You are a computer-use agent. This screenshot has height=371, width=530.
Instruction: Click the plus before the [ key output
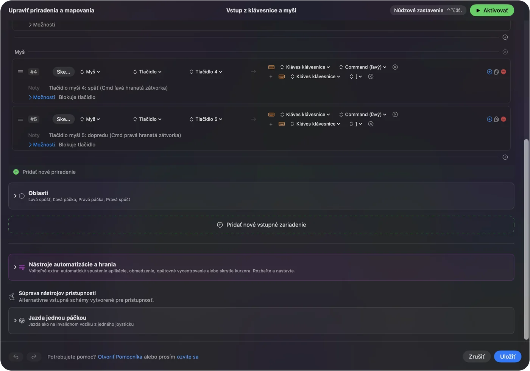(x=271, y=77)
